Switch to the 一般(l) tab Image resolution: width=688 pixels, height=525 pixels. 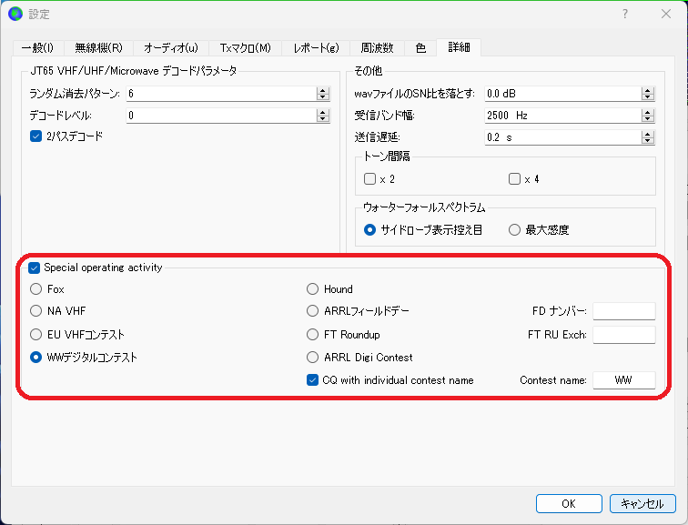(x=38, y=48)
